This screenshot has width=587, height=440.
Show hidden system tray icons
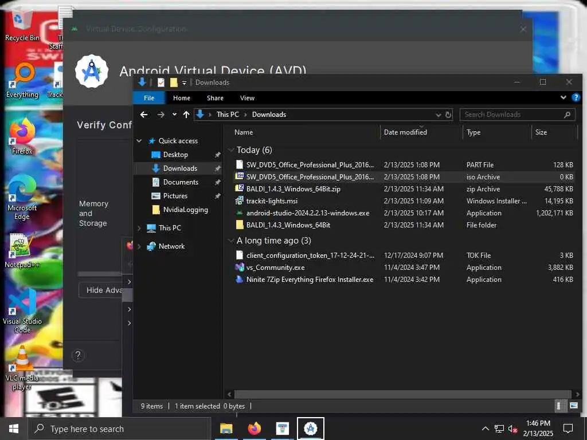[x=486, y=429]
